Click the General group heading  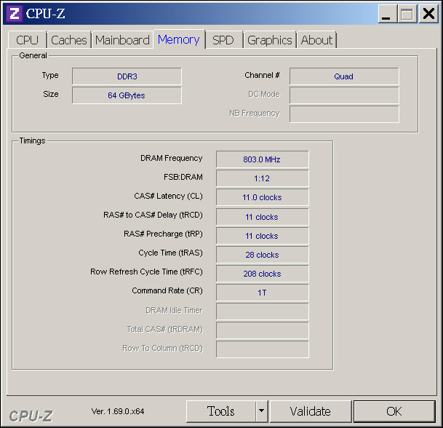(x=33, y=55)
